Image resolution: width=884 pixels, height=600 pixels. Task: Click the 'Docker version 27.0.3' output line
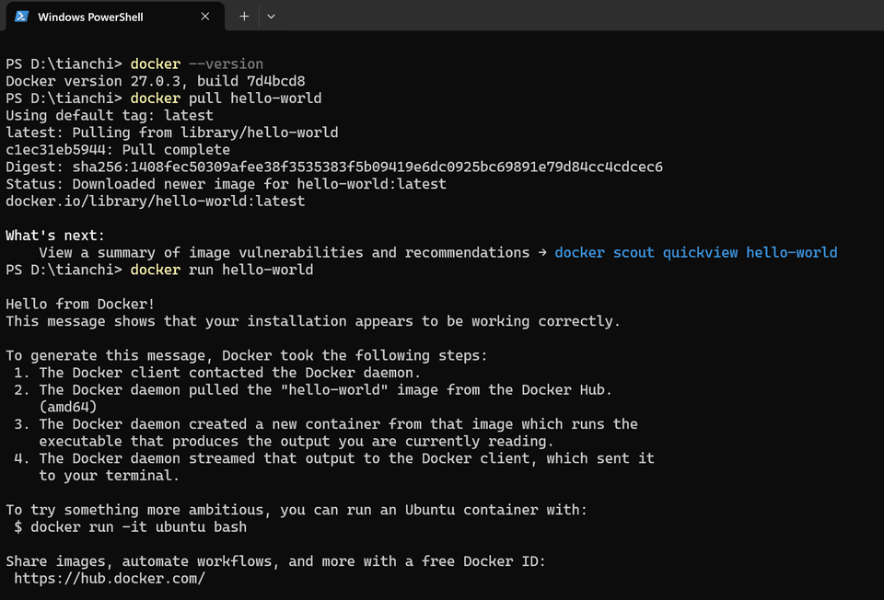click(x=155, y=81)
